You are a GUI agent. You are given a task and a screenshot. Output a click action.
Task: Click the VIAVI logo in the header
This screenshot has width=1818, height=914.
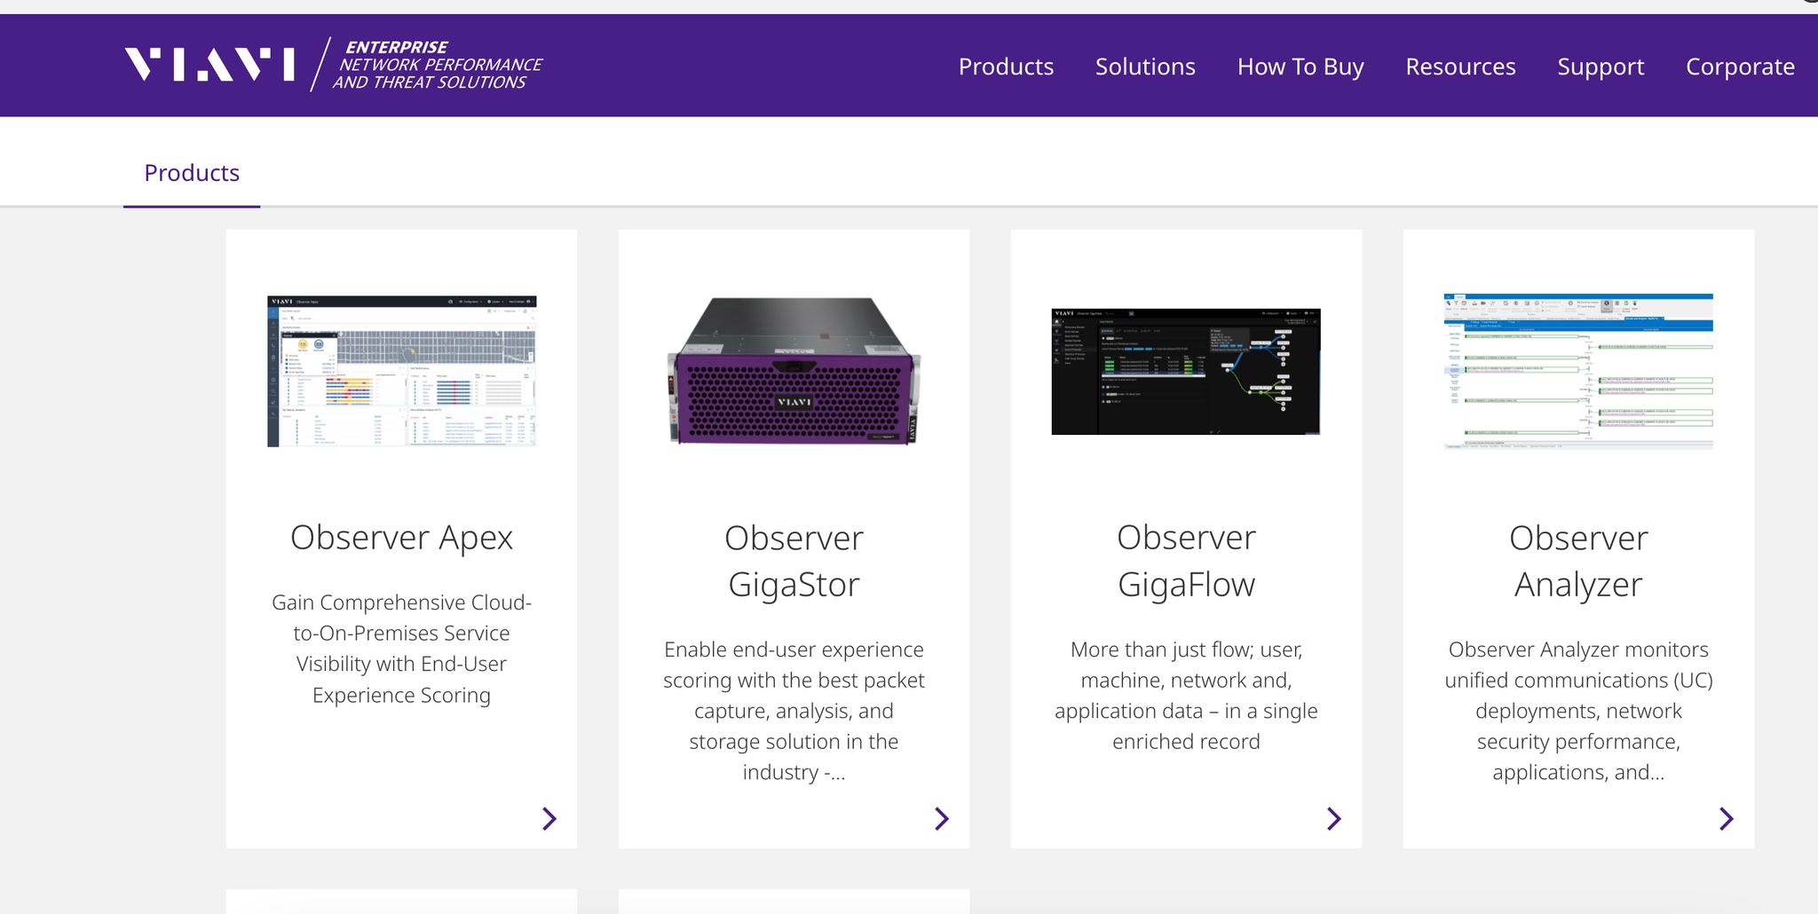[209, 65]
